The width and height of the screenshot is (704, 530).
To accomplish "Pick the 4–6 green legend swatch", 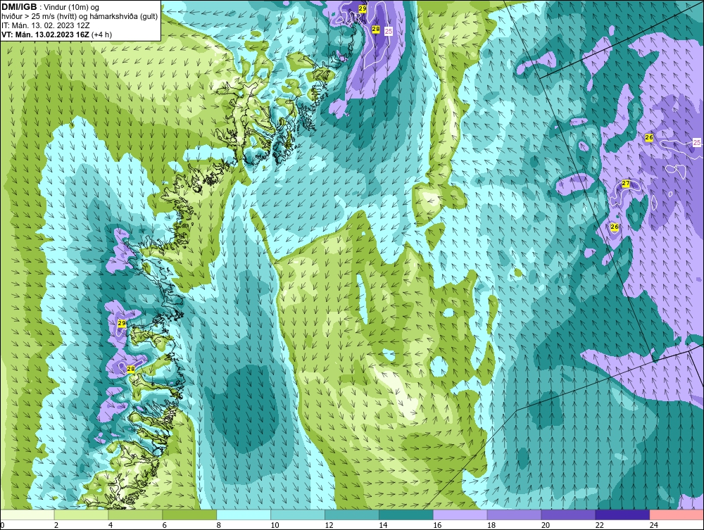I will pos(135,515).
